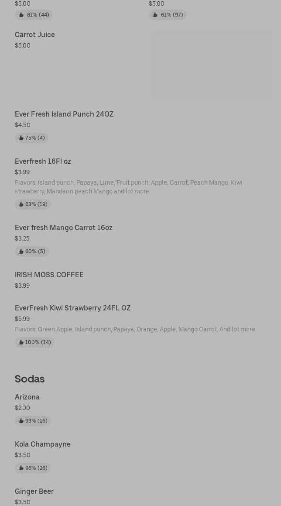281x506 pixels.
Task: Click thumbs-up icon on Ever Fresh Island Punch
Action: pyautogui.click(x=21, y=138)
